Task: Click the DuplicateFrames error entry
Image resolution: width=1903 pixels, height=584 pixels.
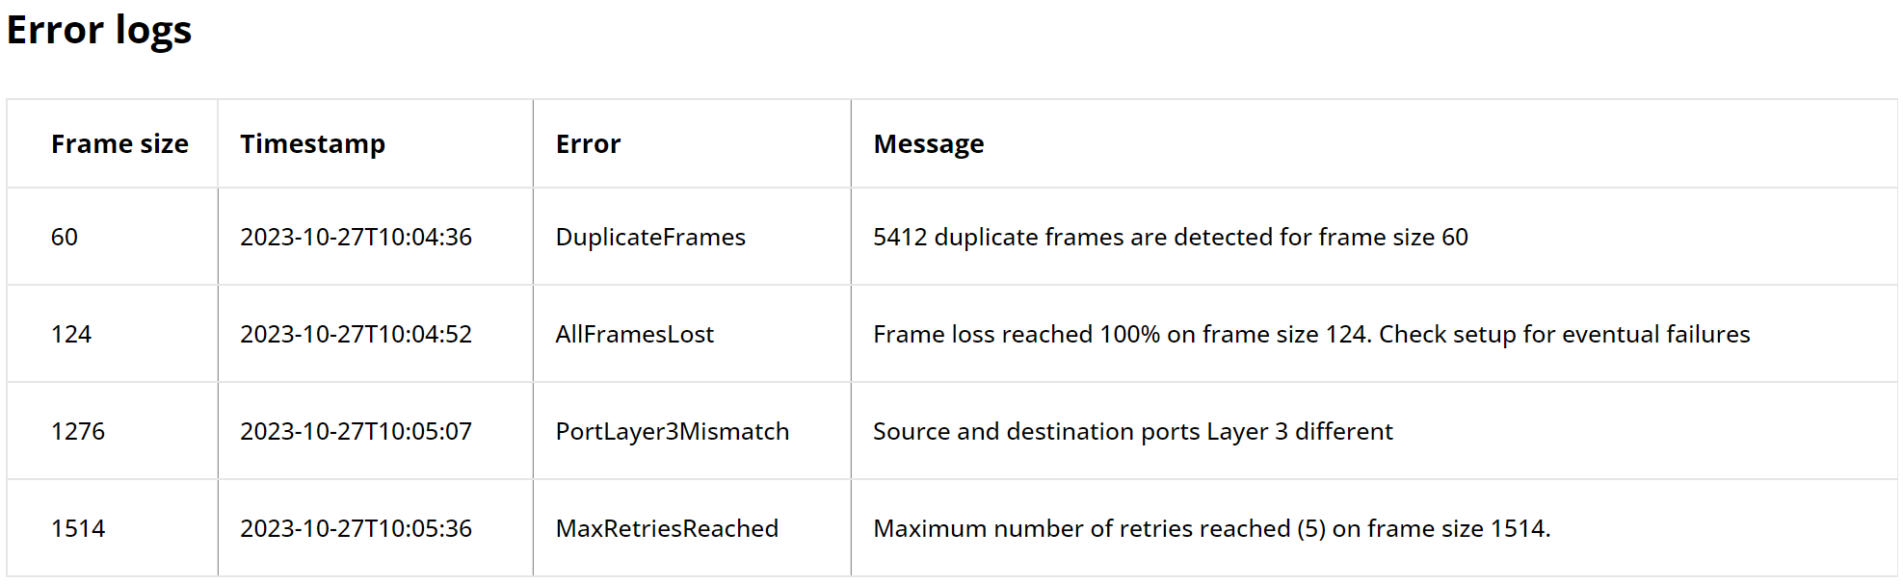Action: [650, 238]
